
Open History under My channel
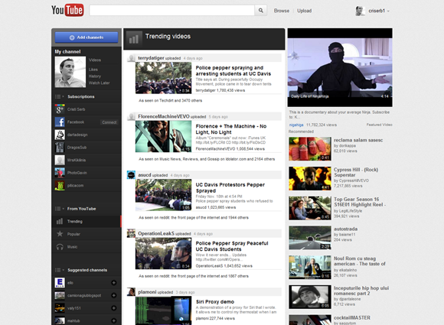tap(95, 76)
